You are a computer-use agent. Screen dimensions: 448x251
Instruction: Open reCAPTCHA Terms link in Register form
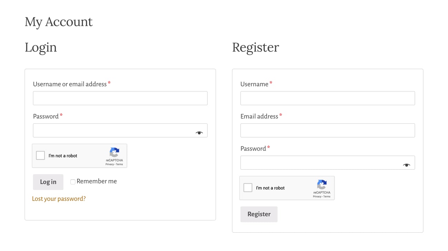327,197
